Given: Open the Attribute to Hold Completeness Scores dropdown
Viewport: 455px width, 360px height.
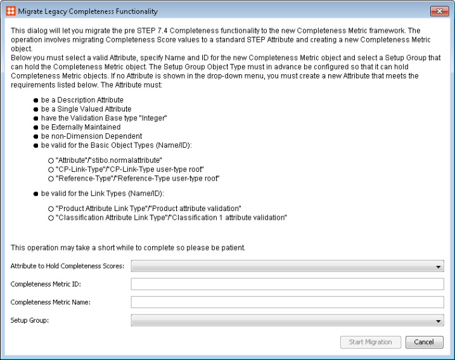Looking at the screenshot, I should [287, 266].
